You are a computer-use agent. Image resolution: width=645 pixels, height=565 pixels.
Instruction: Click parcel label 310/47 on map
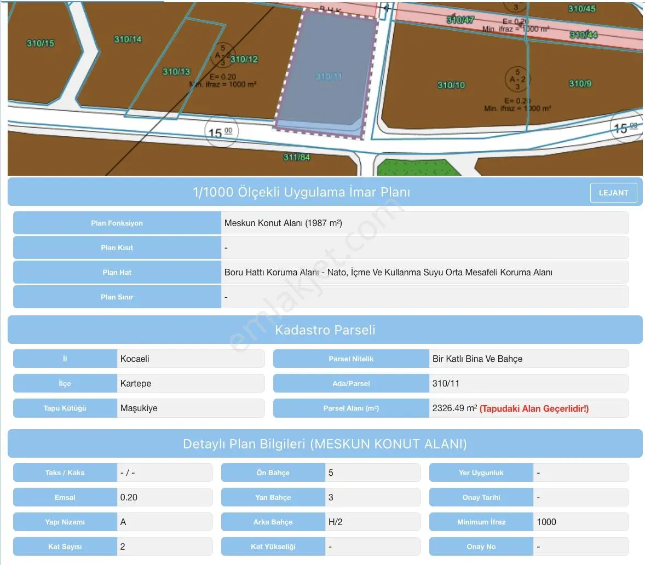460,20
